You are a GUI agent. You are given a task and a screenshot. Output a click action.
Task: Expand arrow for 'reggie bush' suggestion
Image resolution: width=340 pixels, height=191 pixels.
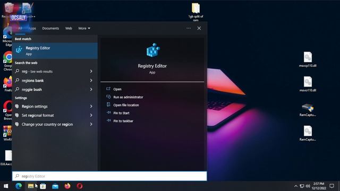point(91,90)
